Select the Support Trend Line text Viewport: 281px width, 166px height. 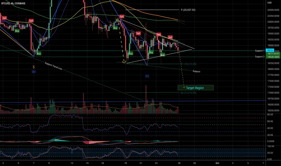tap(53, 66)
